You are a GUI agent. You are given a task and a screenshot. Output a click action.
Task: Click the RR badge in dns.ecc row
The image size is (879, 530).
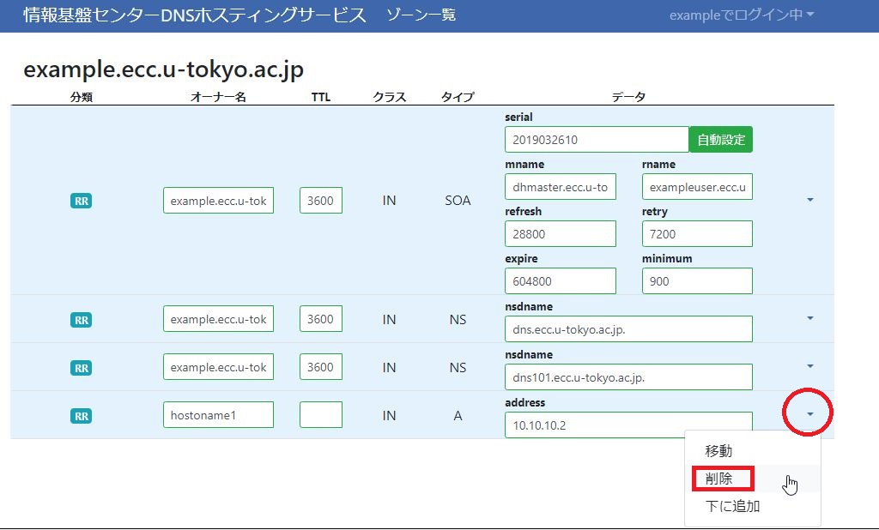(82, 320)
